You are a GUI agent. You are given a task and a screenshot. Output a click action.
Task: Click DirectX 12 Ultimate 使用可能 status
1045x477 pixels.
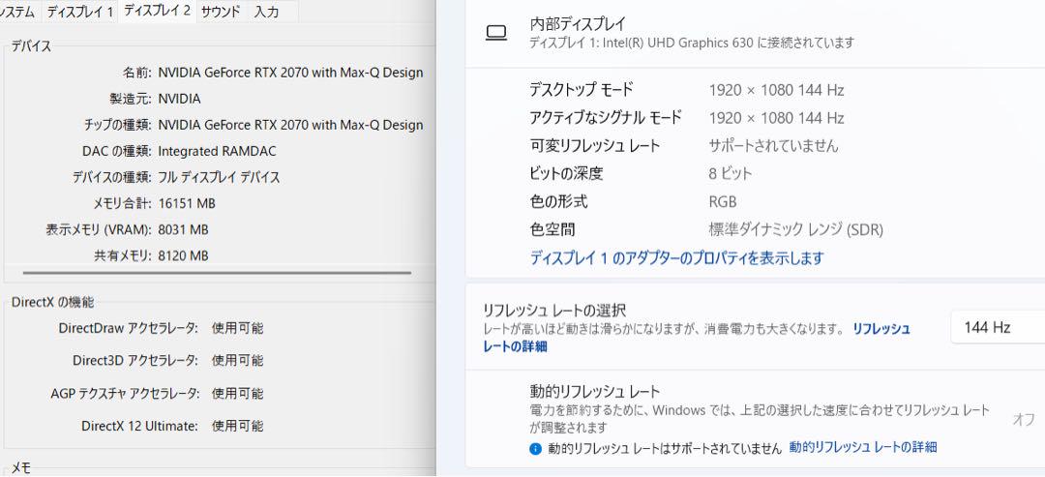[x=237, y=426]
